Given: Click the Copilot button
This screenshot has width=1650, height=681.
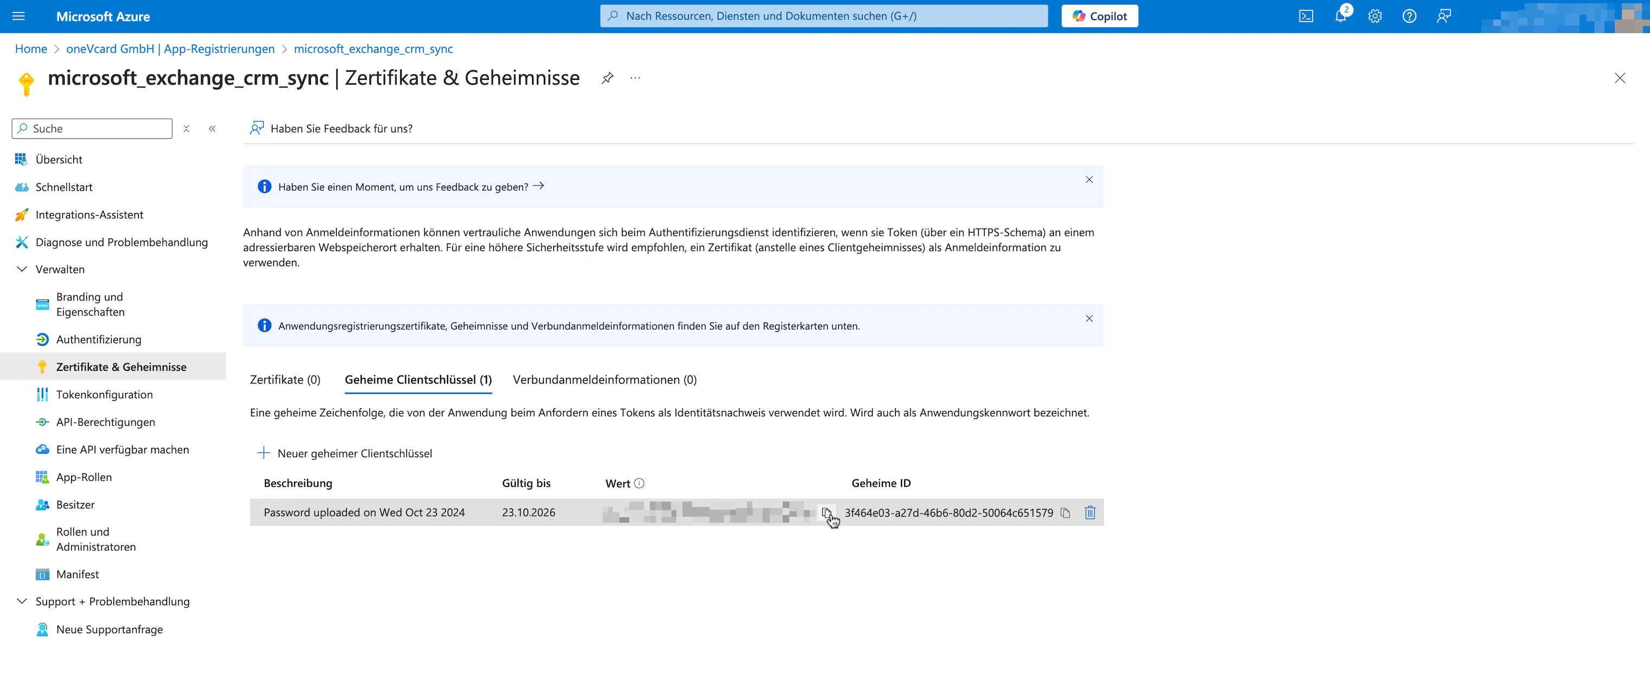Looking at the screenshot, I should 1100,17.
